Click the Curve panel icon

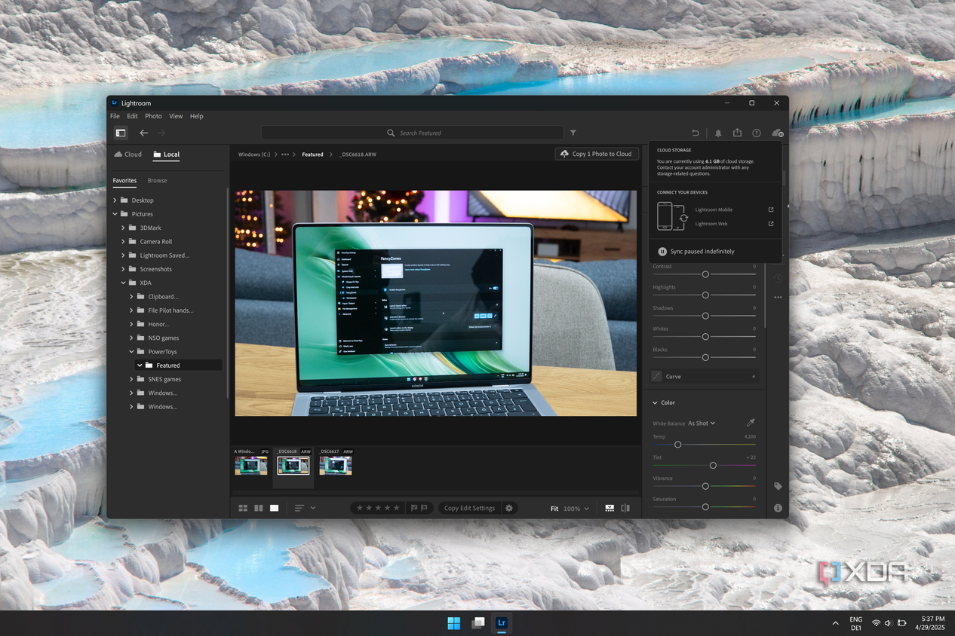coord(656,376)
